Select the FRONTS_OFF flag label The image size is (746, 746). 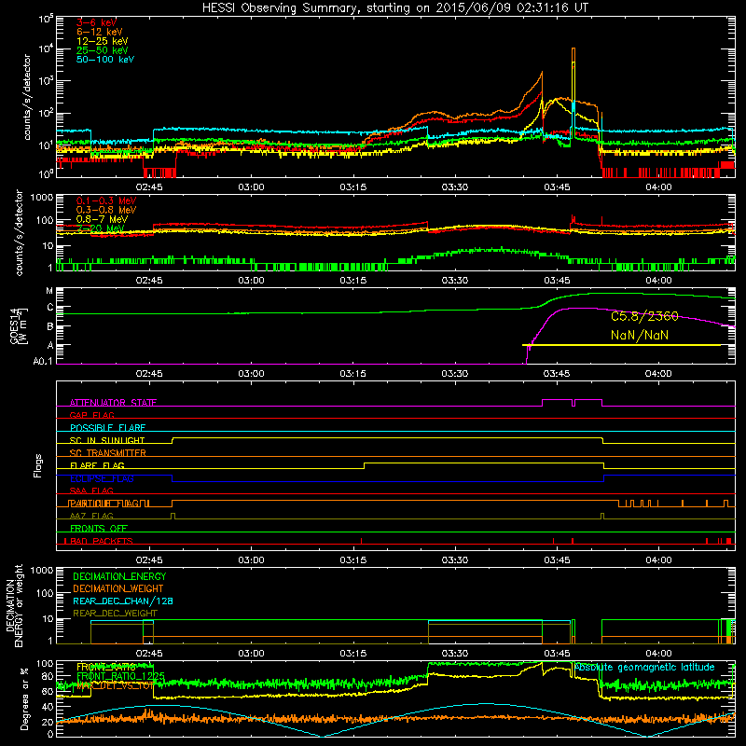coord(99,528)
